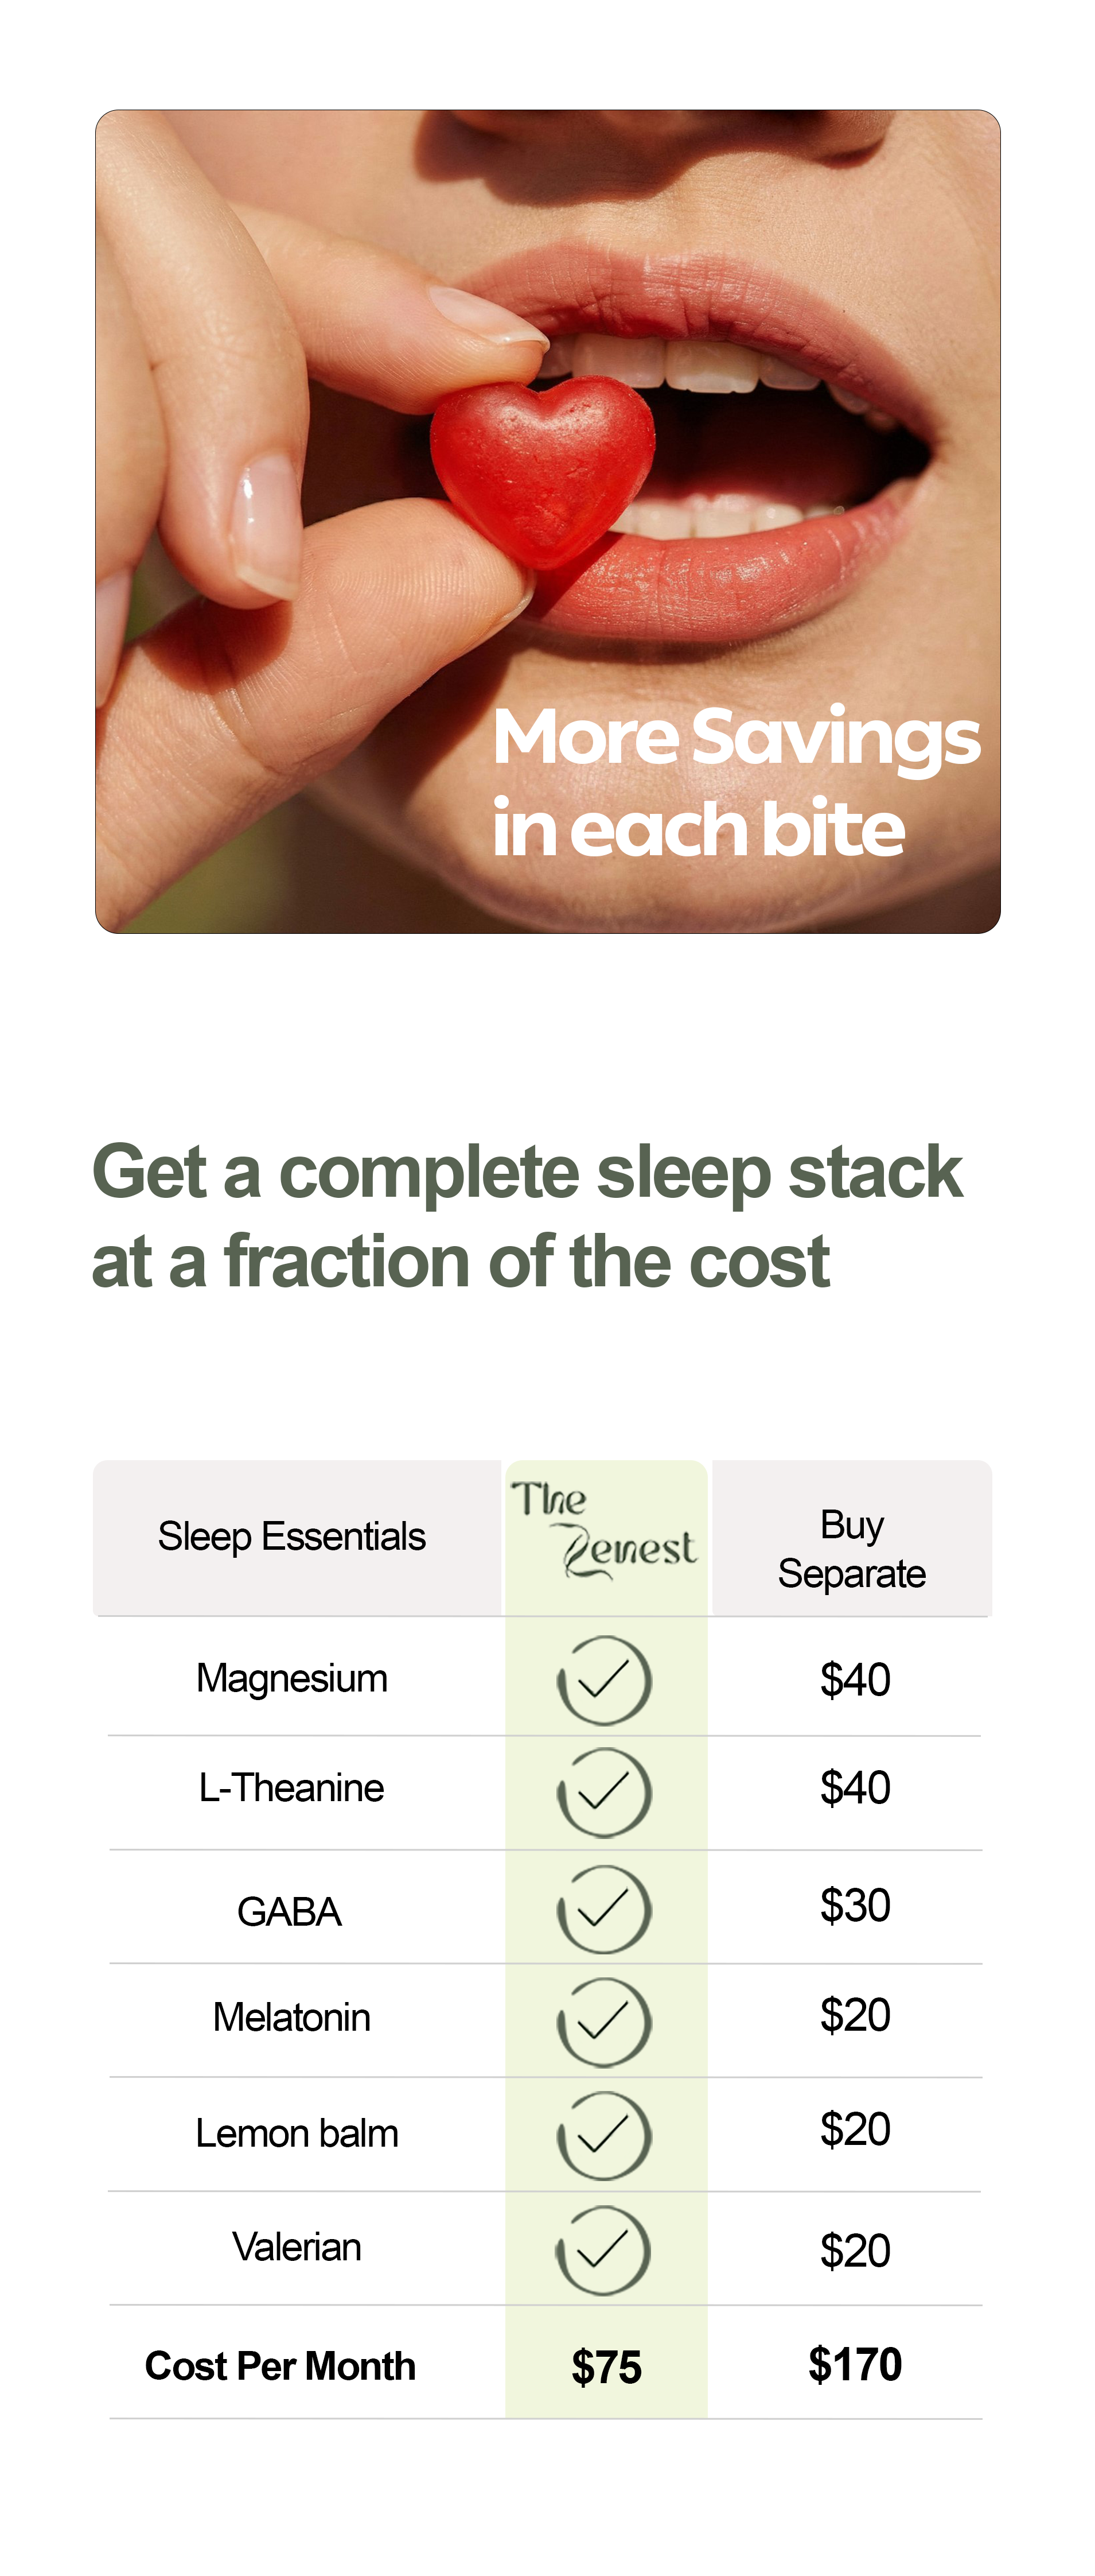Click the Sleep Essentials column header

[x=292, y=1537]
